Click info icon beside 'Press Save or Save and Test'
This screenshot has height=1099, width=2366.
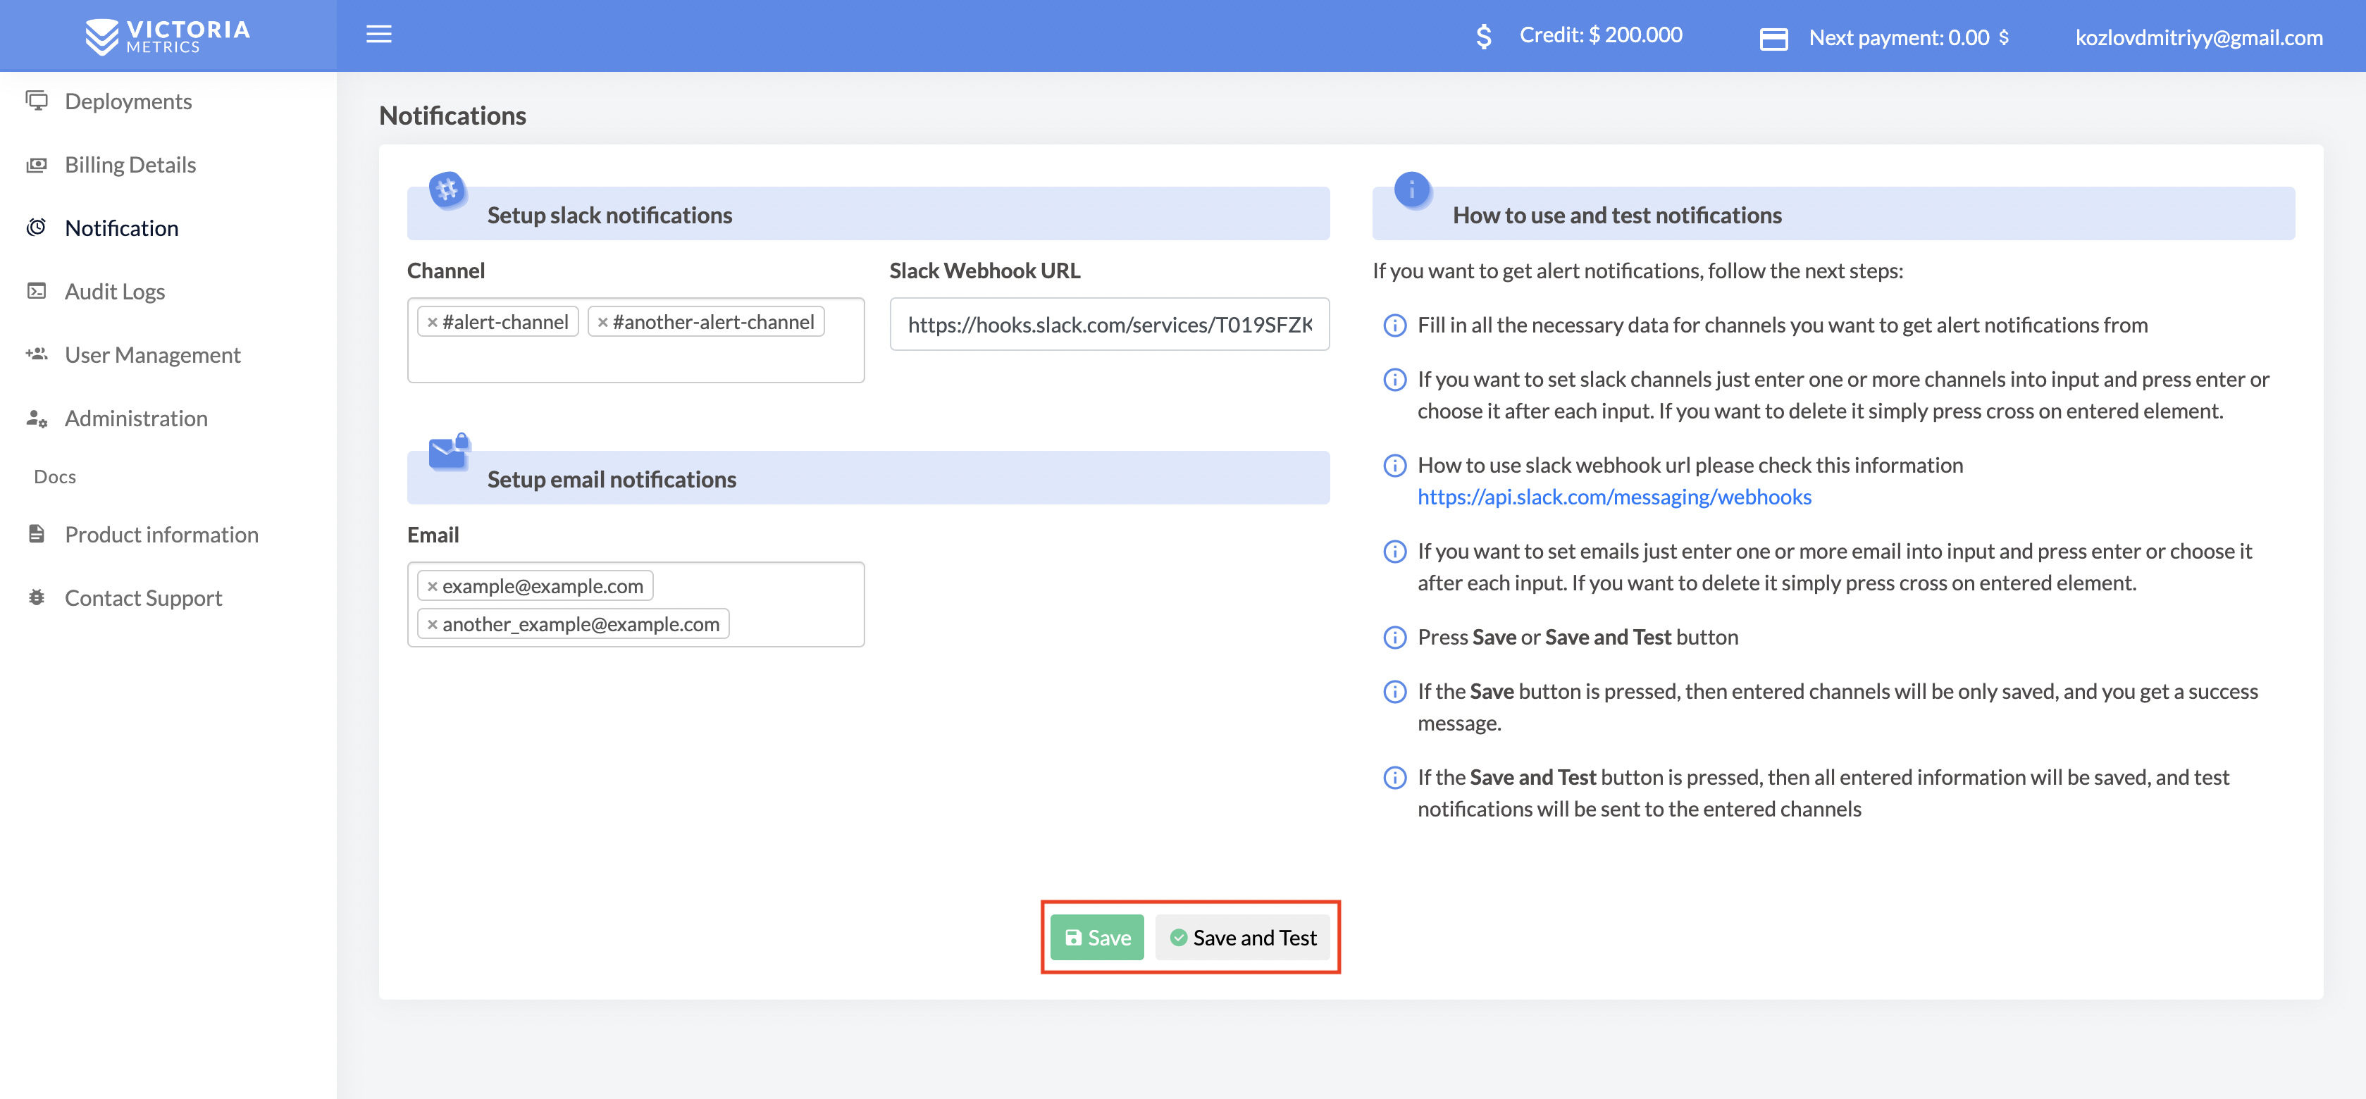pos(1394,637)
